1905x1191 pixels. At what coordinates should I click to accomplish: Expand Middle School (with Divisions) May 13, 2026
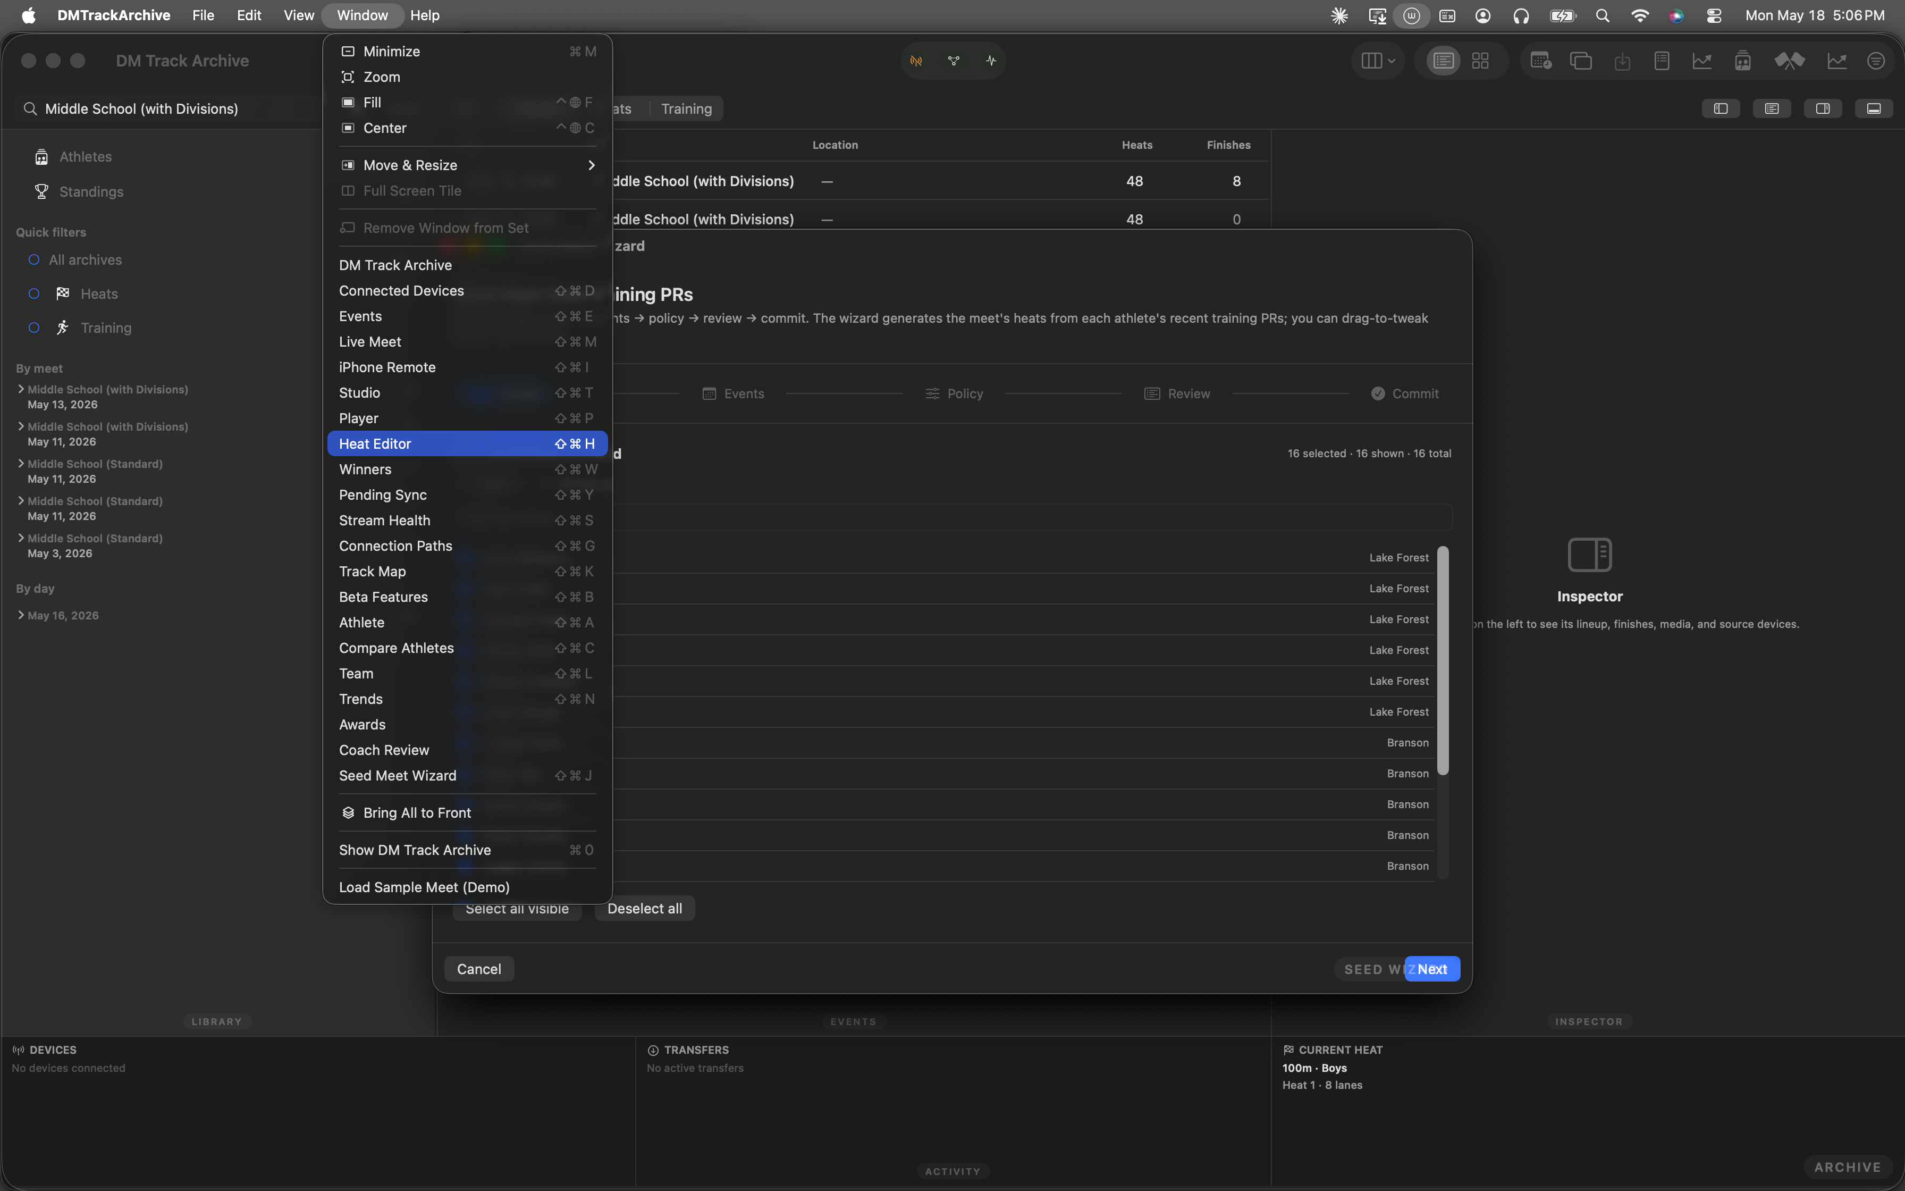click(x=21, y=389)
